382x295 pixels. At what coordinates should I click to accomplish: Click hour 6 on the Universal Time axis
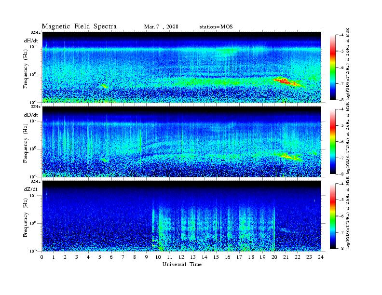[x=111, y=257]
